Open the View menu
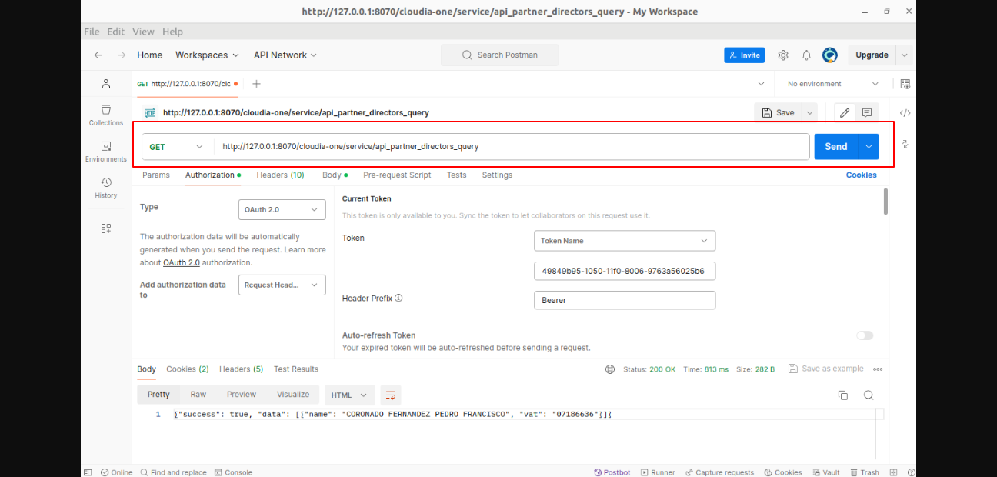The image size is (997, 477). click(x=143, y=32)
